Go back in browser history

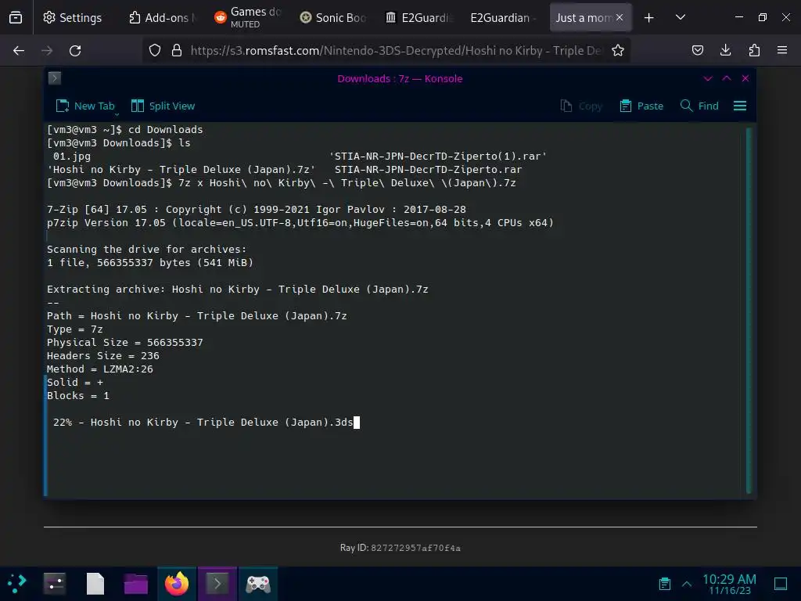click(x=19, y=51)
